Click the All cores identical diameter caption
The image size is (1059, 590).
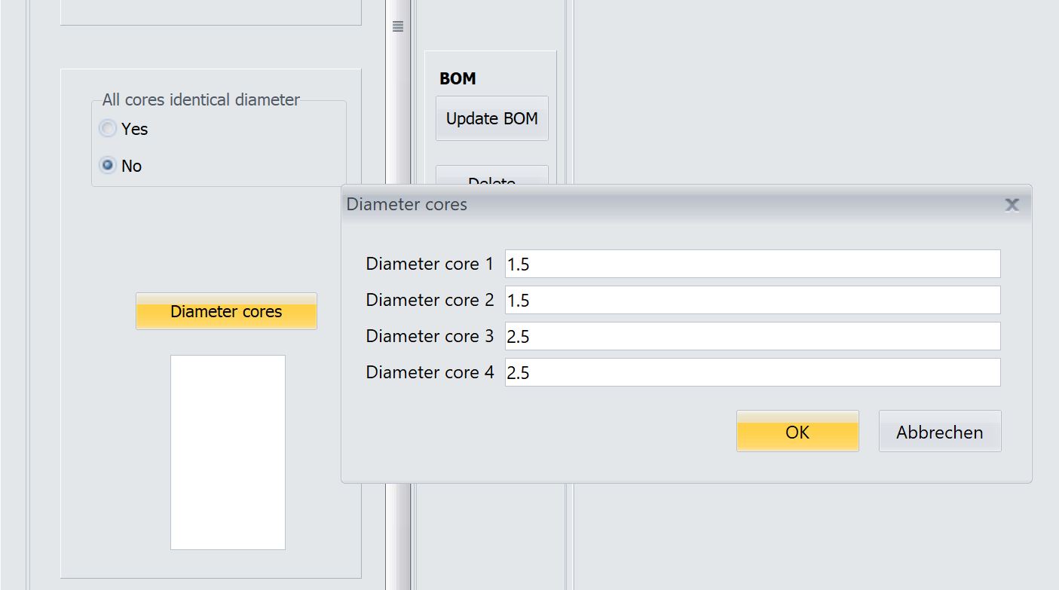coord(201,99)
